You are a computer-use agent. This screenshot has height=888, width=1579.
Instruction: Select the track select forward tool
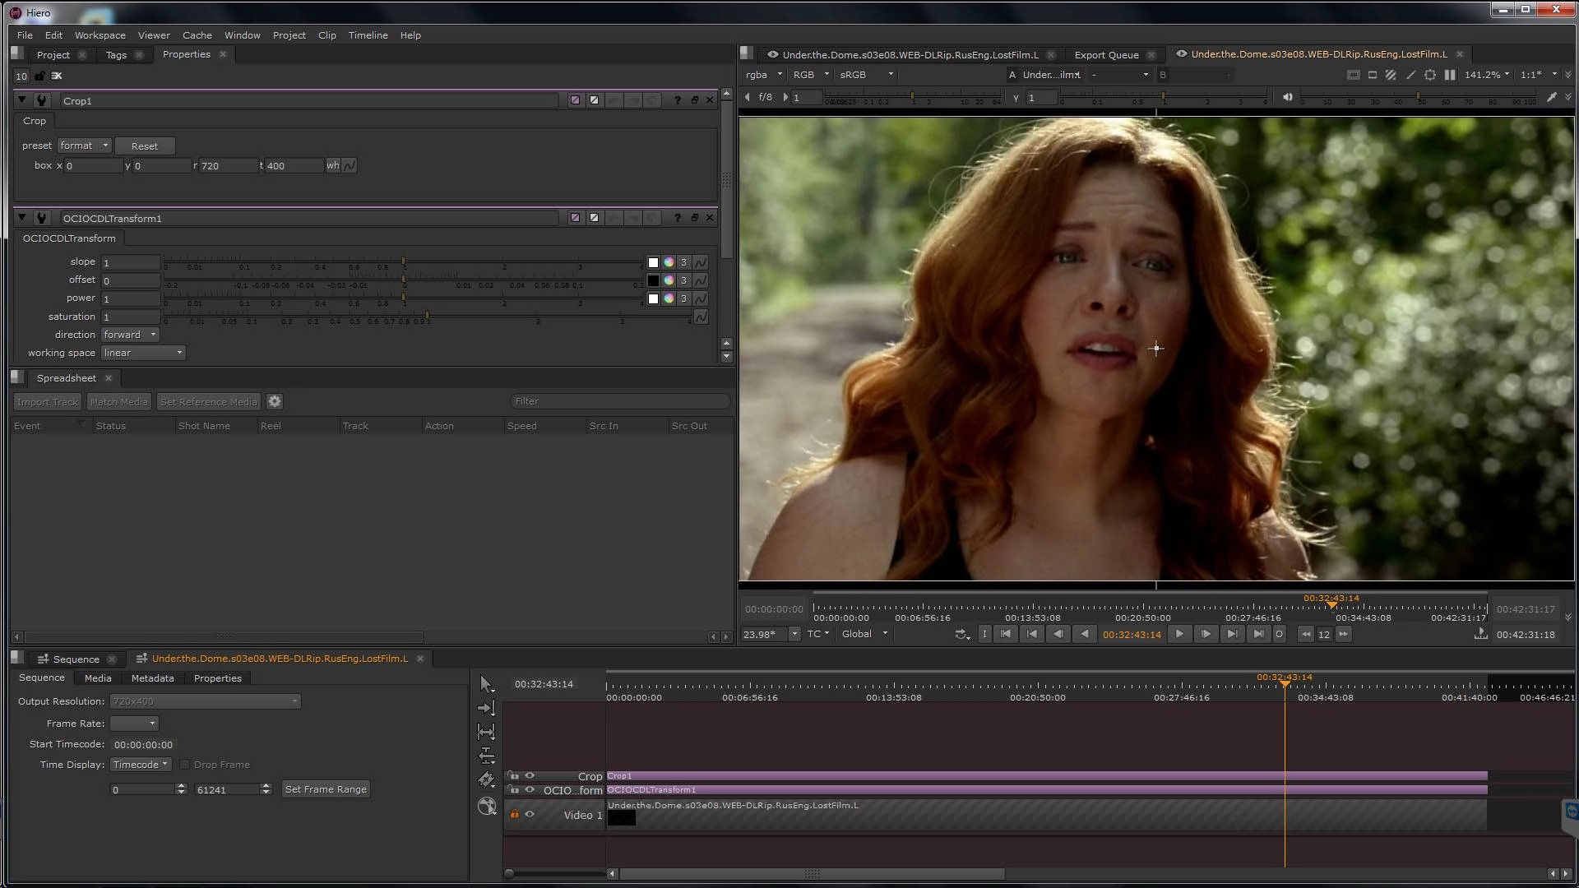click(x=486, y=708)
